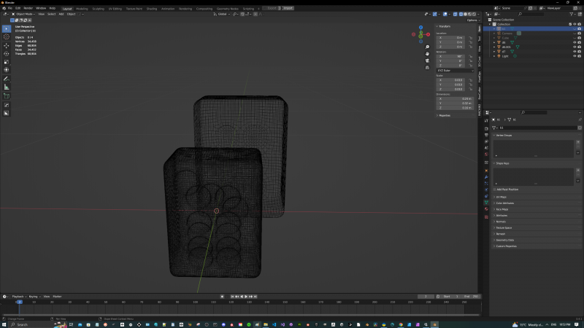Hide object d6 in viewport
This screenshot has width=584, height=328.
(575, 42)
